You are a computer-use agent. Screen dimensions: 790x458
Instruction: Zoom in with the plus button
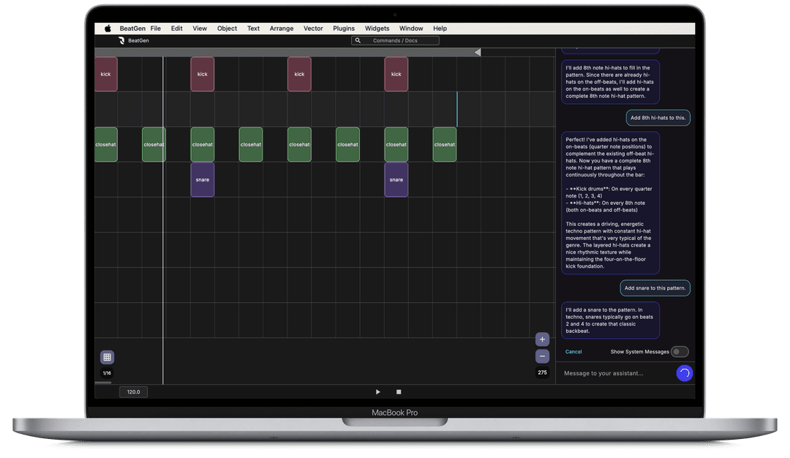point(542,339)
